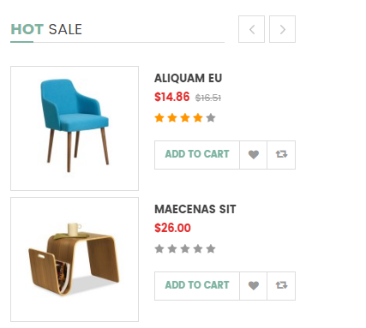Add Maecenas Sit to wishlist heart
The height and width of the screenshot is (328, 366).
pos(254,286)
